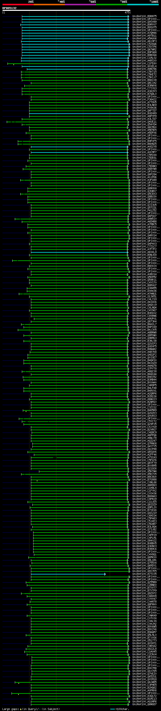Select hit label UniRef100_A9TB11

144,36
